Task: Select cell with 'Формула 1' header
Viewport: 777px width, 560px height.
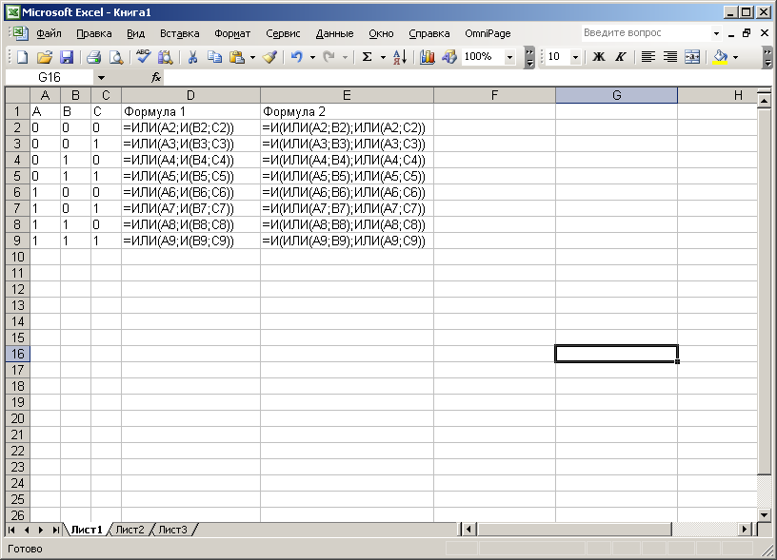Action: [190, 111]
